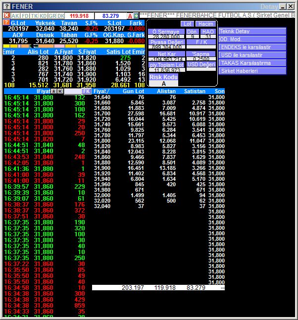Click the yellow 15.512 total Alis Lot
The height and width of the screenshot is (320, 298).
[x=39, y=85]
